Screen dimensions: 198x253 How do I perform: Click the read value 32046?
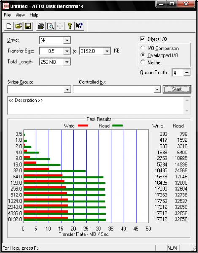pyautogui.click(x=181, y=177)
